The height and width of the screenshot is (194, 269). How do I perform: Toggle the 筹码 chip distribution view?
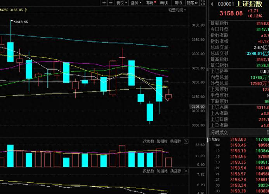(x=150, y=3)
